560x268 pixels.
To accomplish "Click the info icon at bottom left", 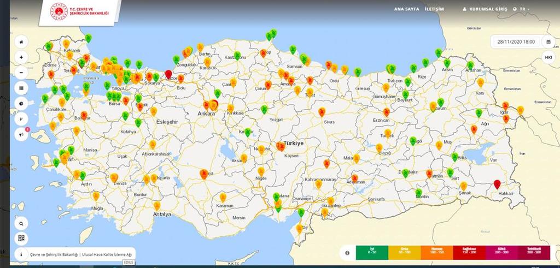I will click(x=21, y=254).
